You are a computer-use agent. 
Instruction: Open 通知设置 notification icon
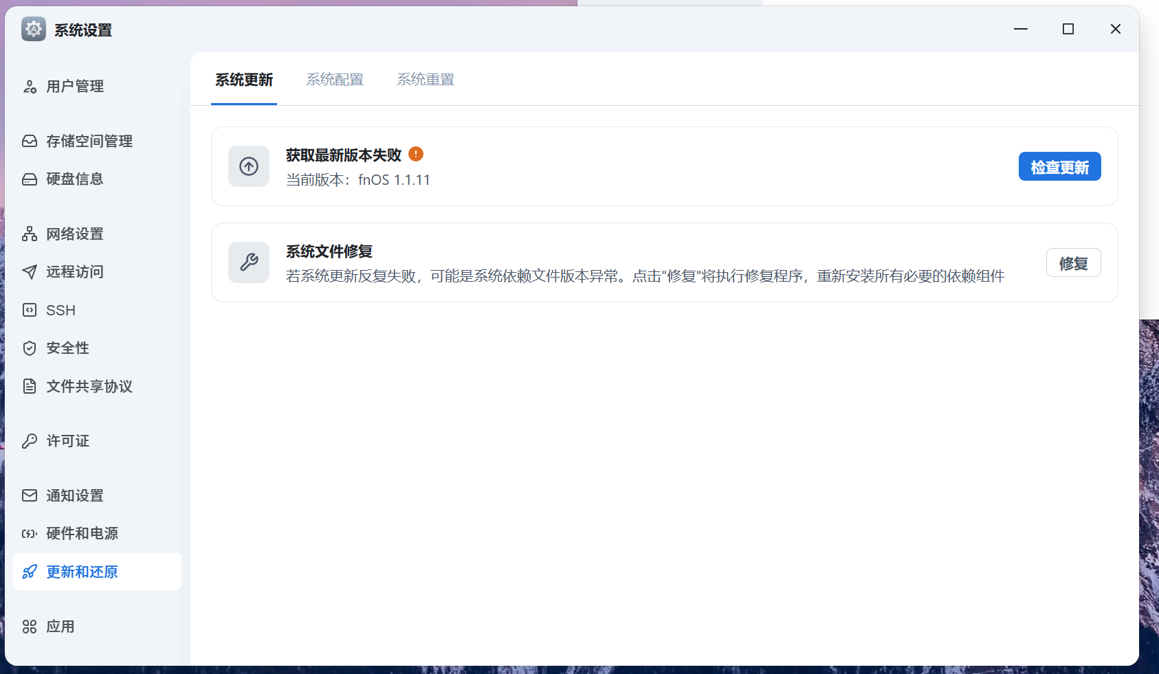[x=30, y=495]
